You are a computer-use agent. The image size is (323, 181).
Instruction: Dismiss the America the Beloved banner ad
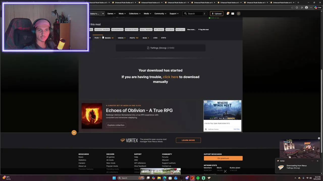coord(225,171)
